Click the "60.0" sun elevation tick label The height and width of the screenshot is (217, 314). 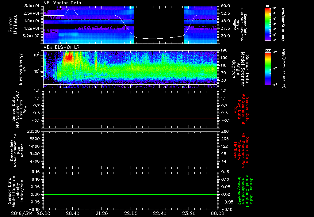225,6
